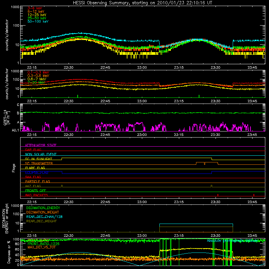Screen dimensions: 269x269
Task: Click the GAP_FLAG label
Action: click(x=33, y=150)
